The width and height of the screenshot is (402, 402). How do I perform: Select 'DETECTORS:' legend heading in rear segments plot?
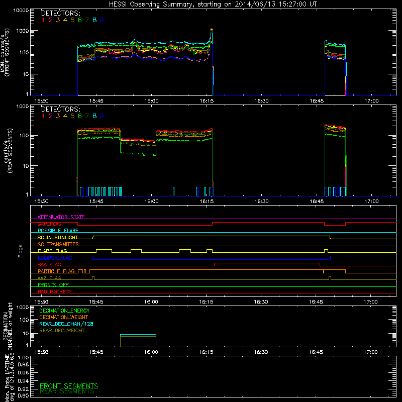point(60,109)
